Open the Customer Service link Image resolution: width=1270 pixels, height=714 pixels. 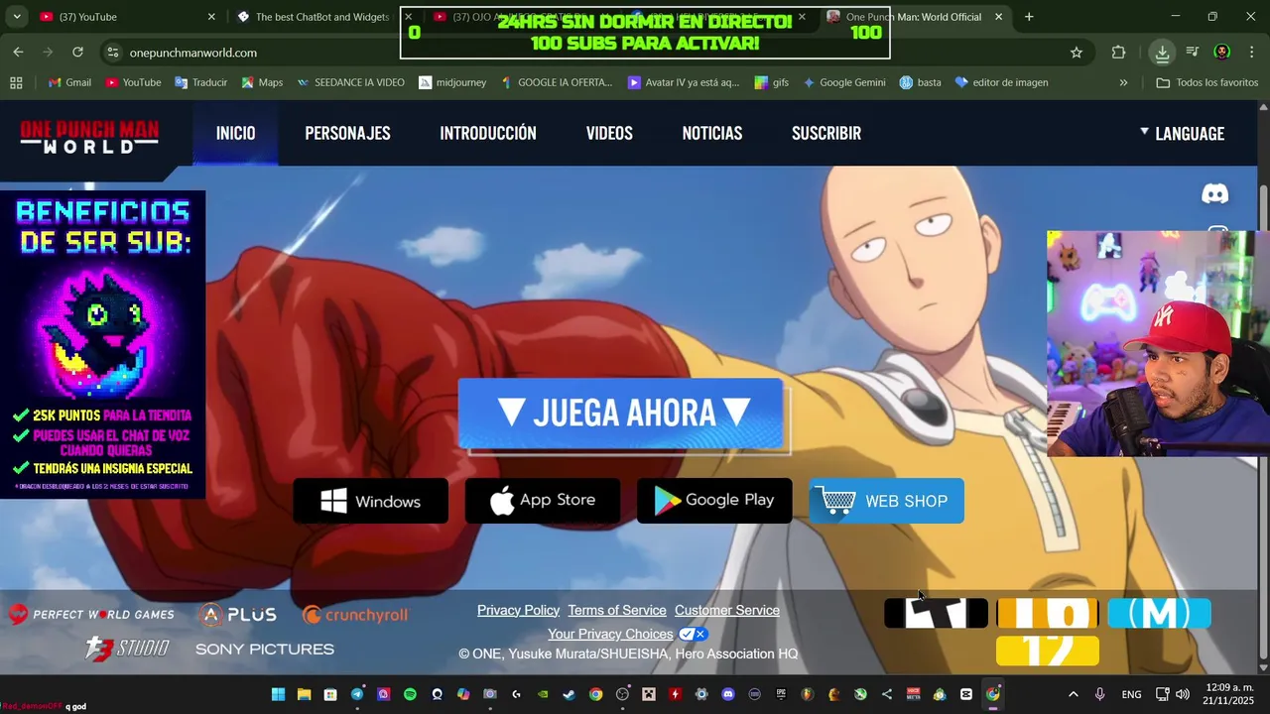(727, 610)
